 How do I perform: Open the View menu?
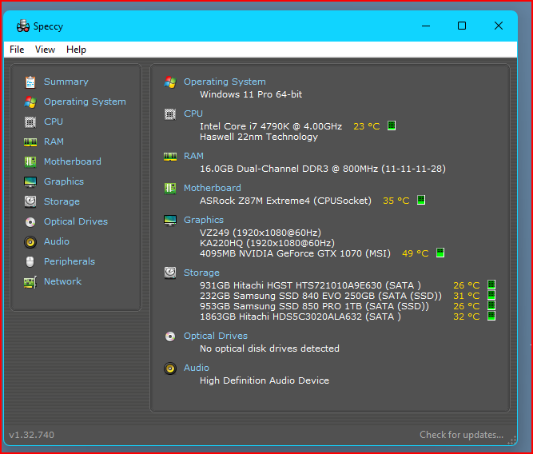coord(45,50)
